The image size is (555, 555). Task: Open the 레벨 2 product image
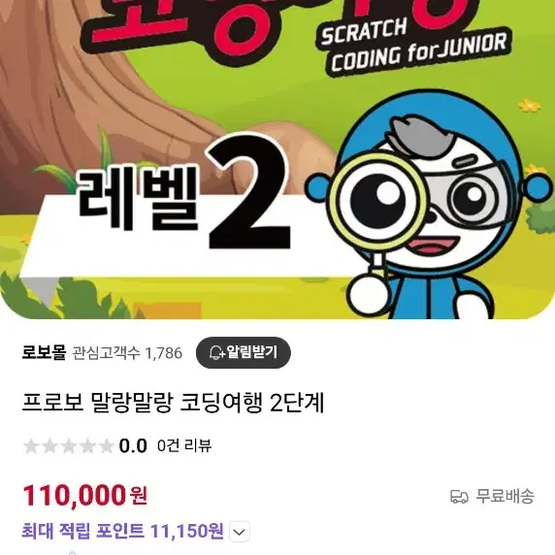coord(277,159)
